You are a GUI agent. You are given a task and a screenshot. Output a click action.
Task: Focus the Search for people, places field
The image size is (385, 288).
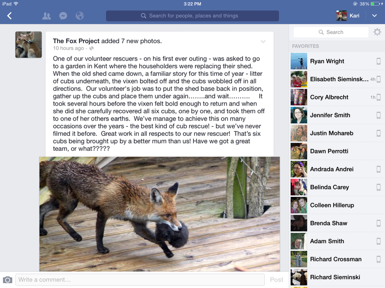(x=192, y=16)
